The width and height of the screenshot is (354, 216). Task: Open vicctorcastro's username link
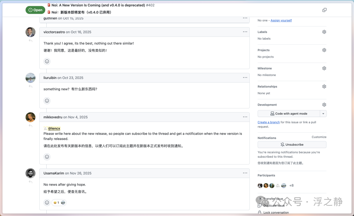pos(54,32)
